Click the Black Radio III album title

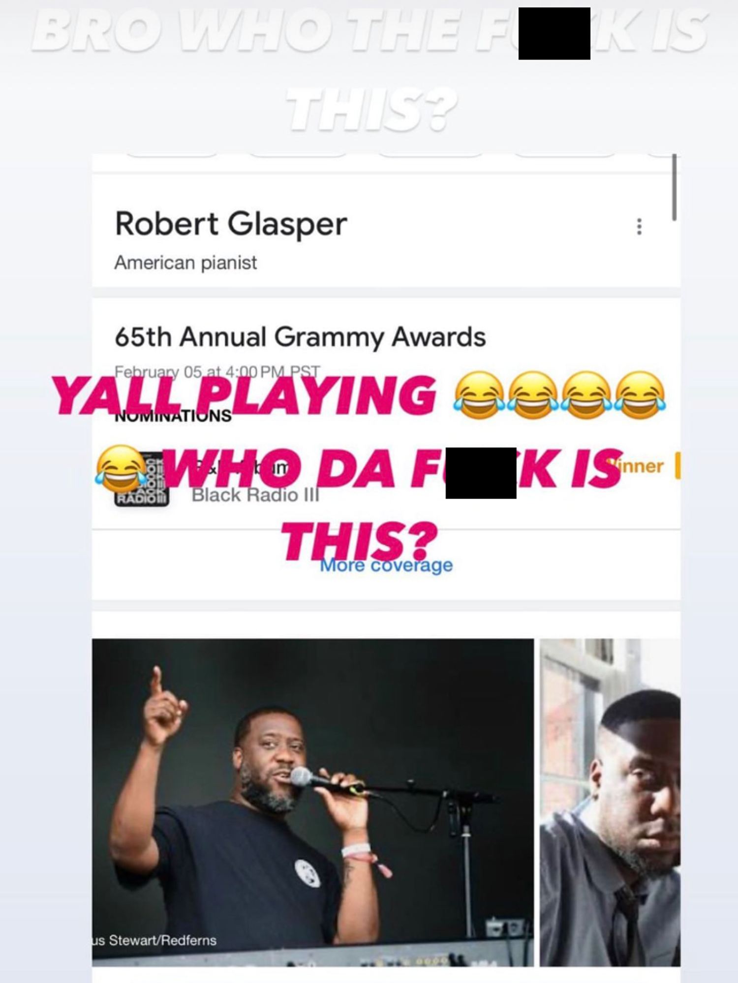coord(255,495)
